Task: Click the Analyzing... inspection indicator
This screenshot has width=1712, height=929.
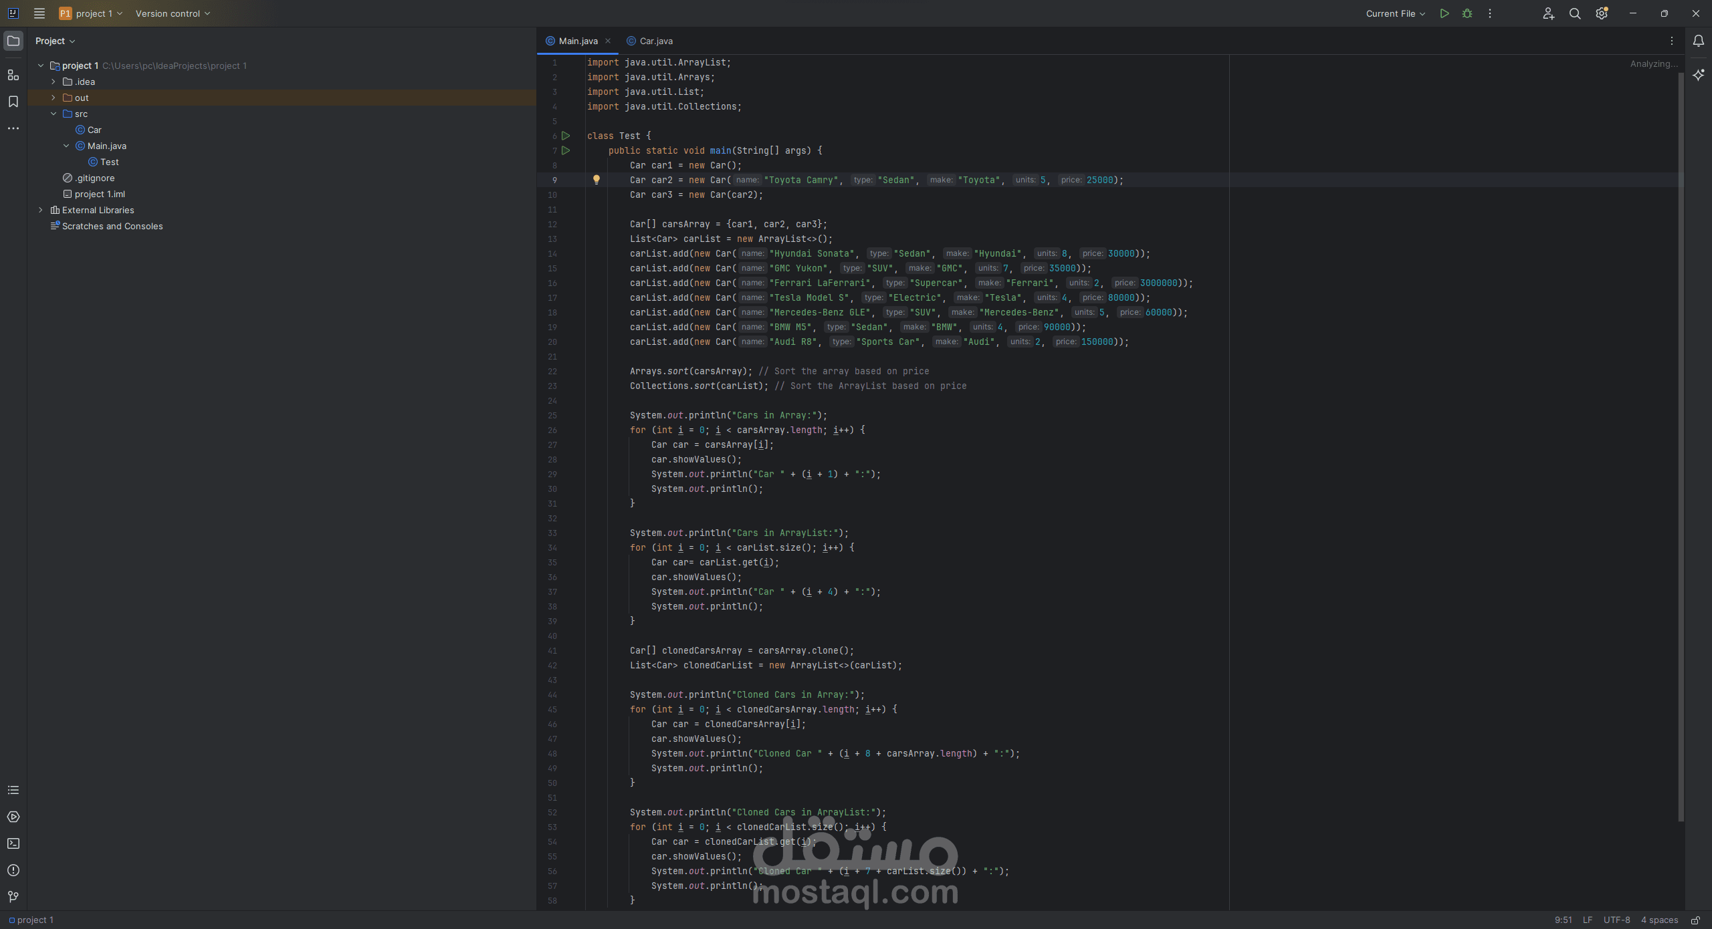Action: 1653,64
